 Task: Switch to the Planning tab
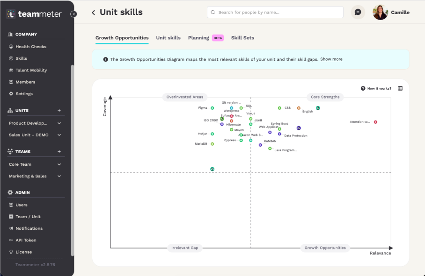(198, 38)
